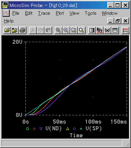Image resolution: width=131 pixels, height=148 pixels.
Task: Open the Trace menu
Action: (44, 13)
